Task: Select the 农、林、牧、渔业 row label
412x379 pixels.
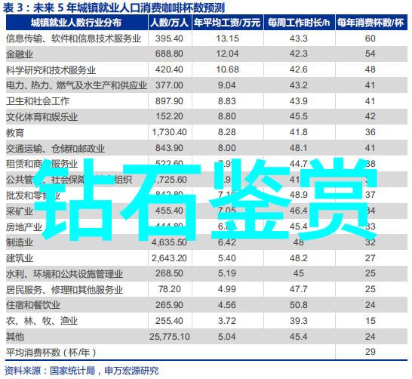Action: (42, 321)
